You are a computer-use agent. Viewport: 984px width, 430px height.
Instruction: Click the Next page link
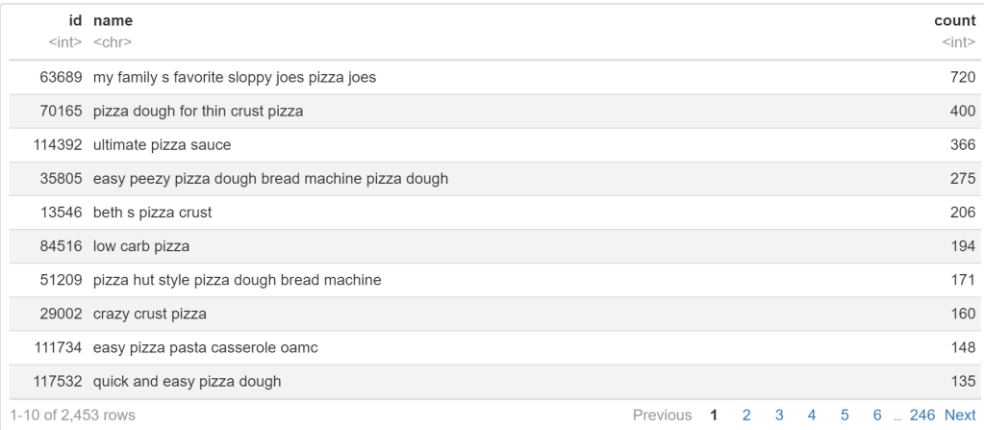click(x=960, y=415)
